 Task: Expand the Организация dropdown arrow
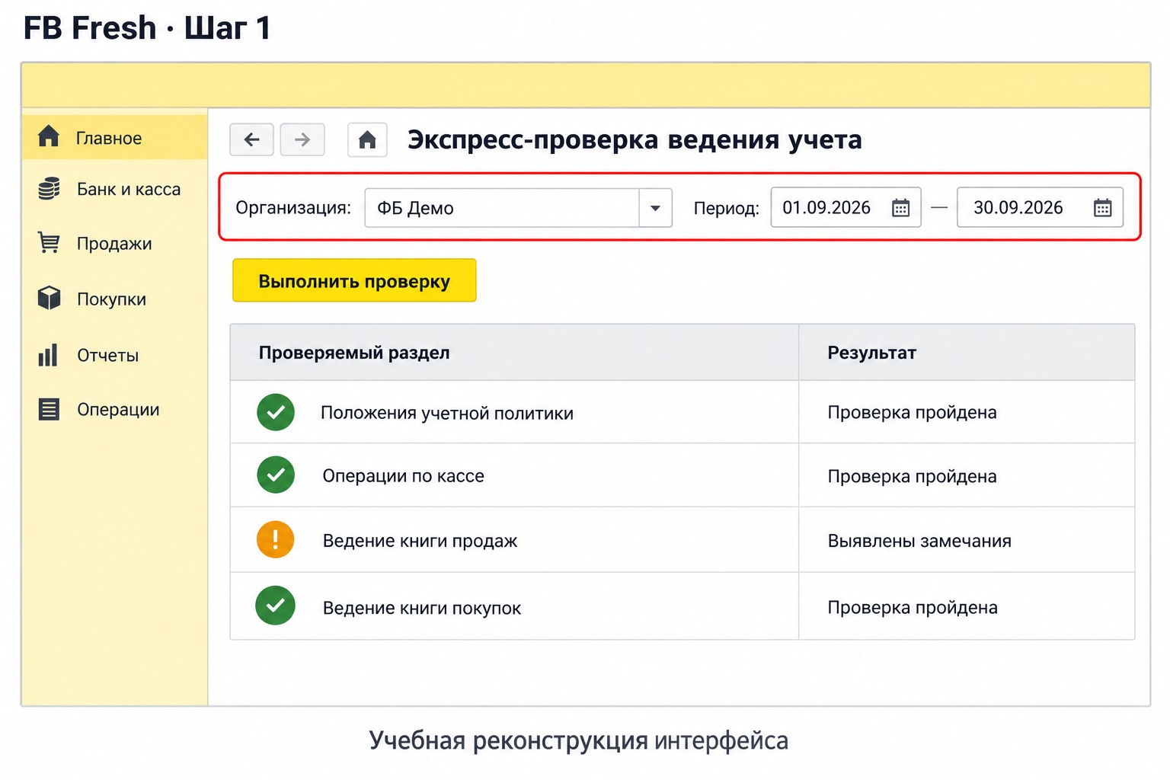pos(655,208)
